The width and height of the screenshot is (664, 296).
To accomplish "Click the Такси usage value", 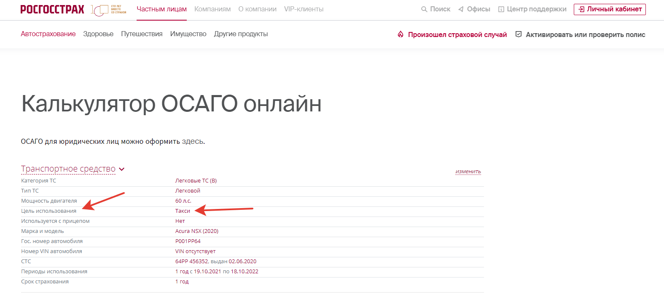I will click(183, 211).
